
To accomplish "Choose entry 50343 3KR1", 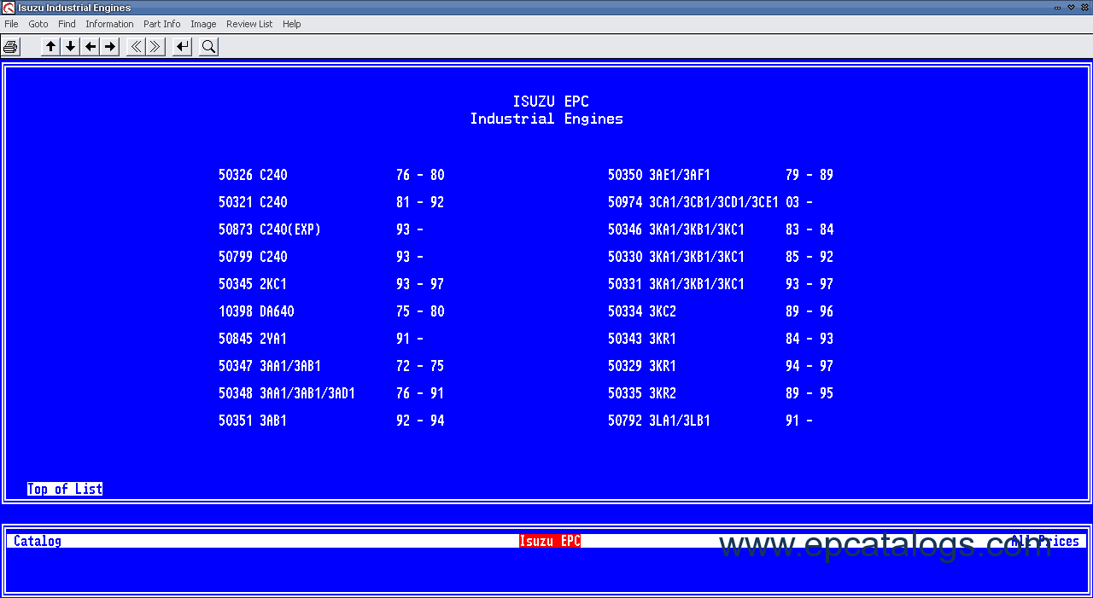I will (721, 339).
